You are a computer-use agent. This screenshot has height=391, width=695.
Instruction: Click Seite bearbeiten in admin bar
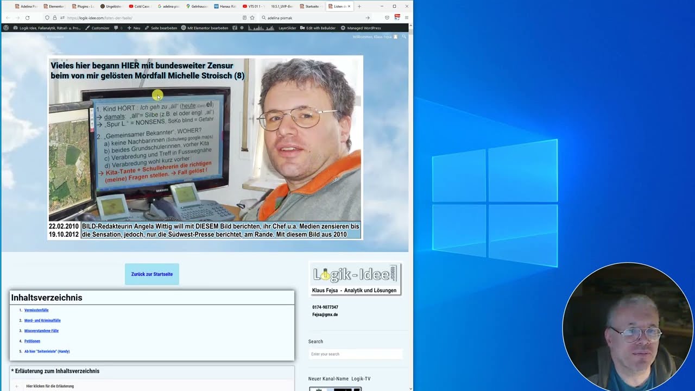point(161,28)
